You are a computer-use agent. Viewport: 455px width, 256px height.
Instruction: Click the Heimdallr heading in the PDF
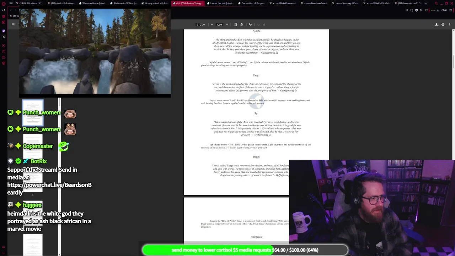tap(256, 237)
